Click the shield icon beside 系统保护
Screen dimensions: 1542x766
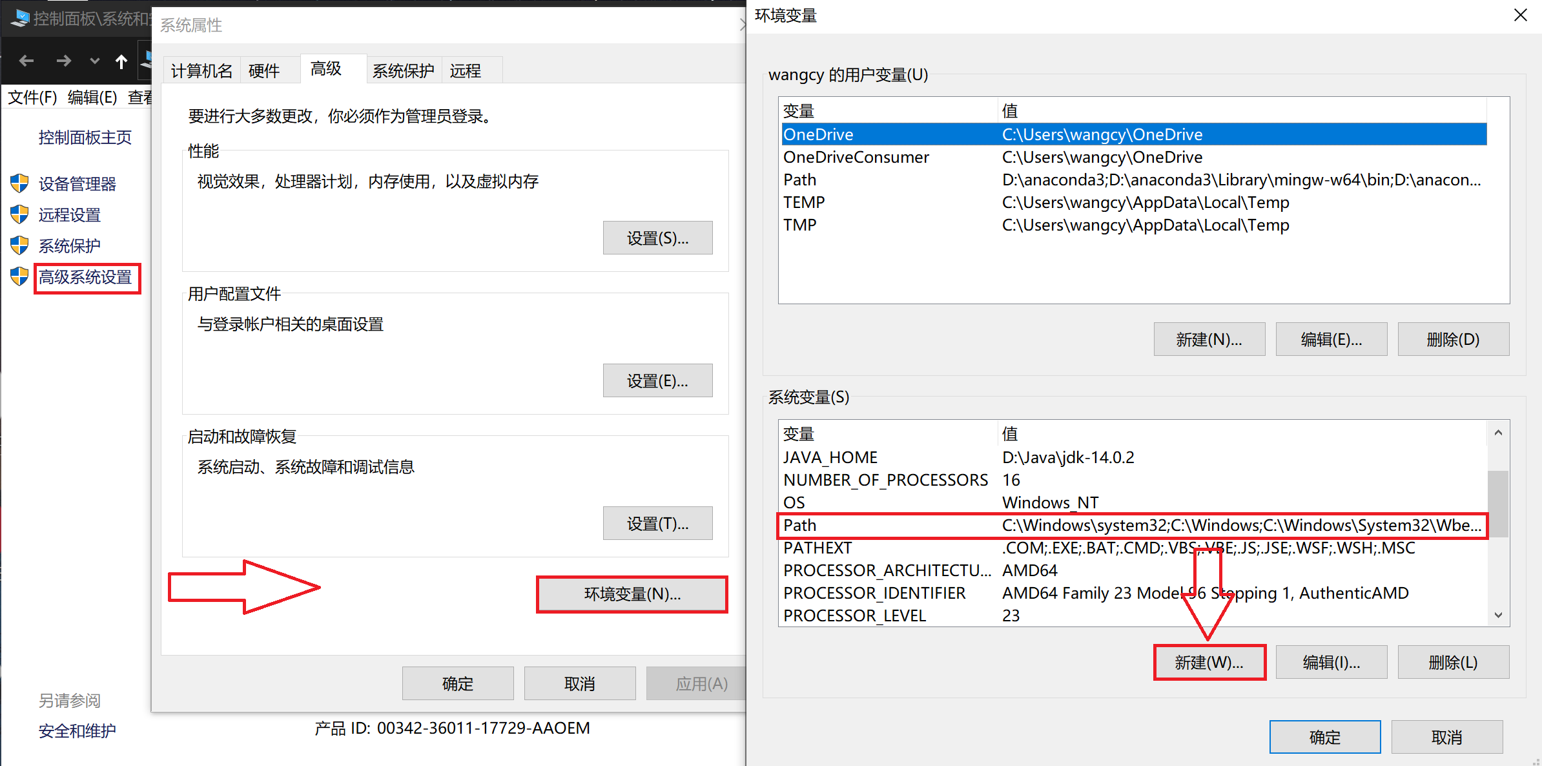(19, 245)
